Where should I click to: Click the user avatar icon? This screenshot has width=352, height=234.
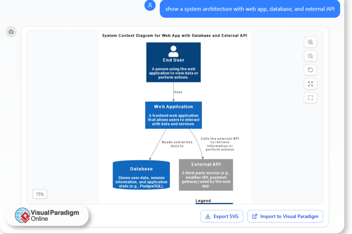tap(150, 5)
